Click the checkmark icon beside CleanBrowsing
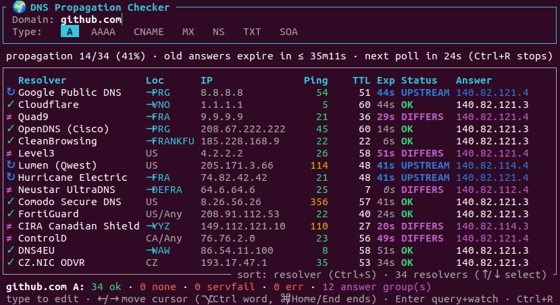 click(x=11, y=140)
